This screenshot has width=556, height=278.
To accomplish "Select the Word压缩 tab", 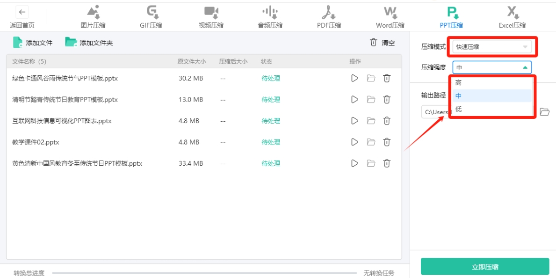I will pos(390,17).
